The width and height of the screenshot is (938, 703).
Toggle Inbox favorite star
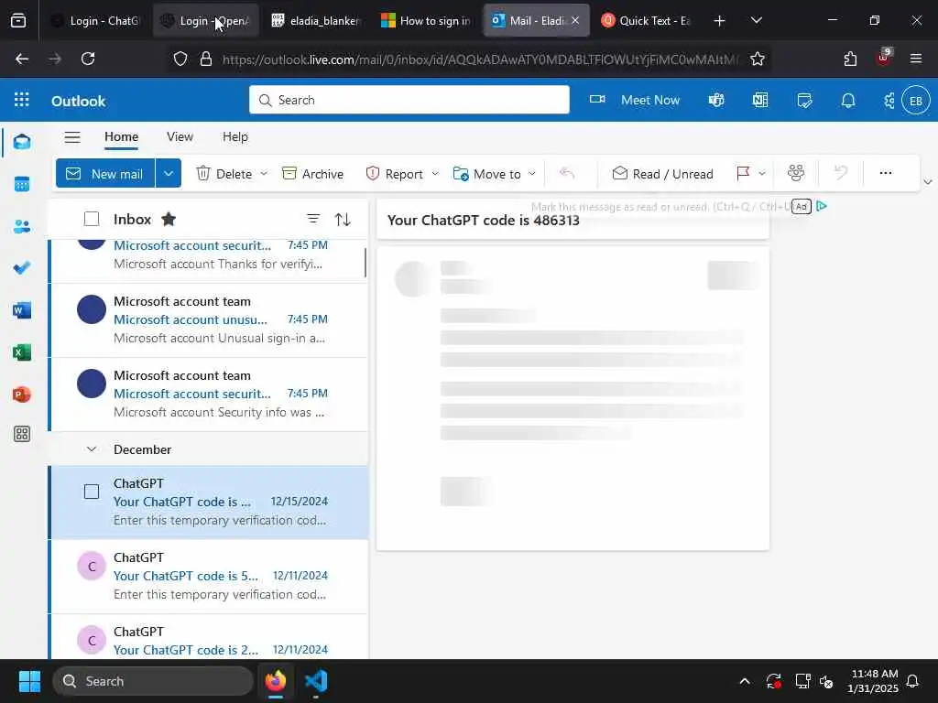(x=169, y=220)
